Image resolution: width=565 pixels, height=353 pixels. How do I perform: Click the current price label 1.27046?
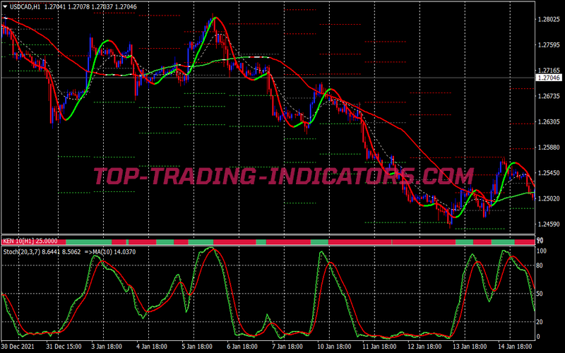(550, 78)
